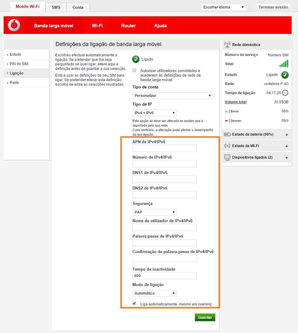This screenshot has height=333, width=298.
Task: Disable automatic connection while roaming
Action: click(x=134, y=303)
